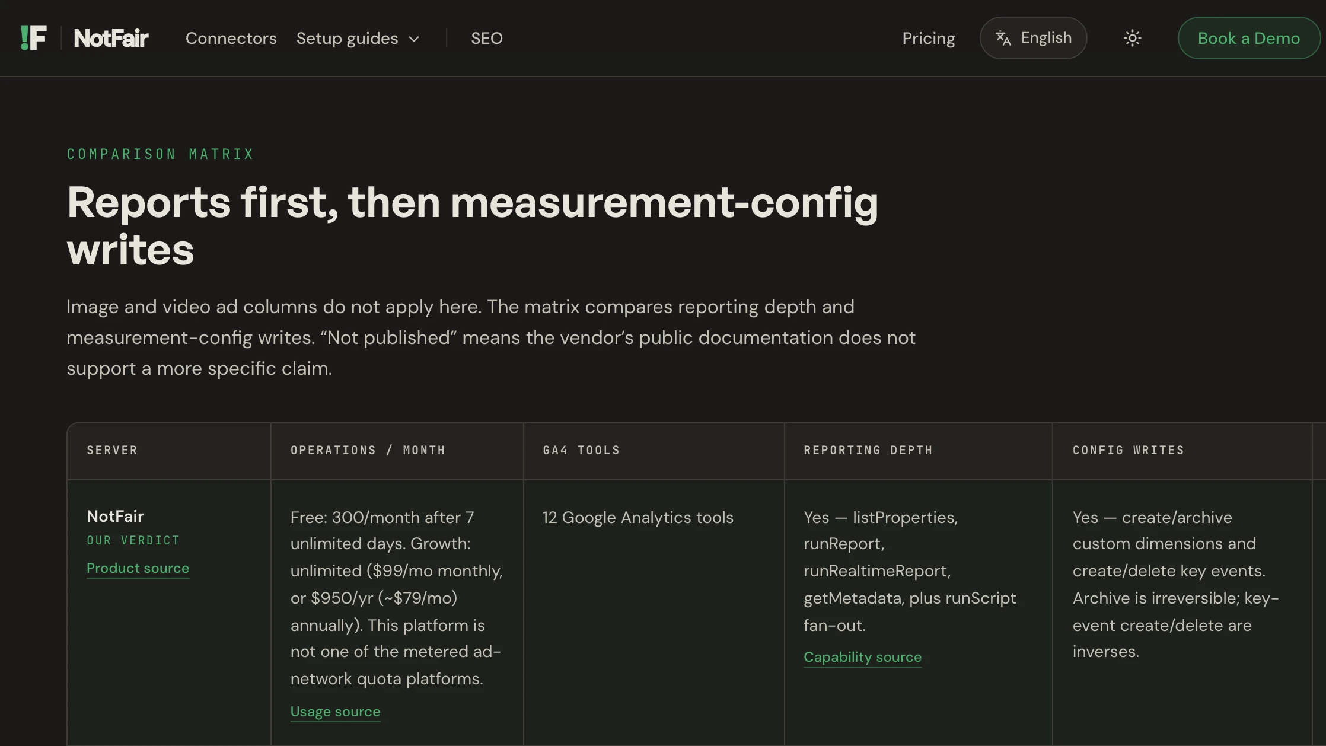This screenshot has height=746, width=1326.
Task: Toggle the light theme sun icon
Action: [1132, 38]
